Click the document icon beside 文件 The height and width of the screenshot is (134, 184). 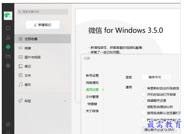pyautogui.click(x=21, y=75)
